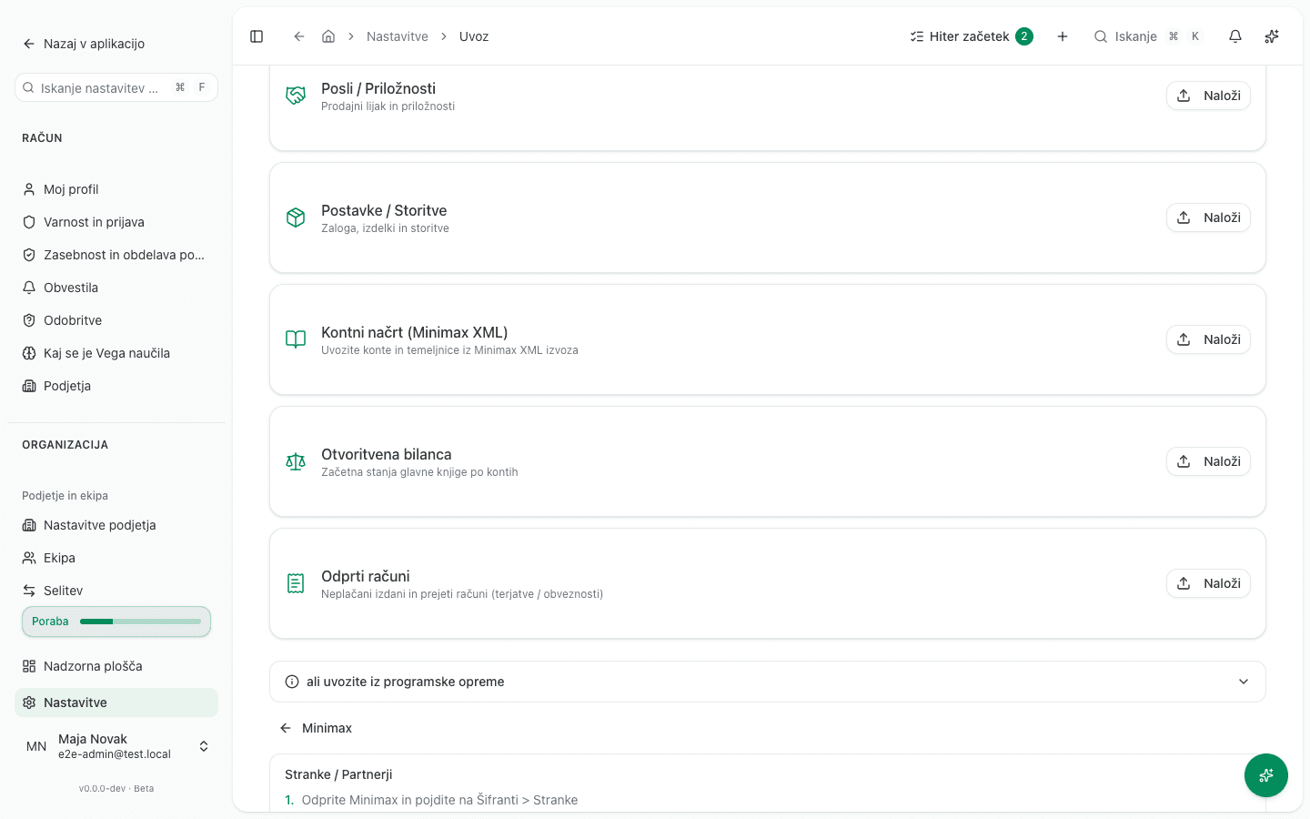The width and height of the screenshot is (1310, 819).
Task: Click the Stranke / Partnerji heading
Action: tap(338, 774)
